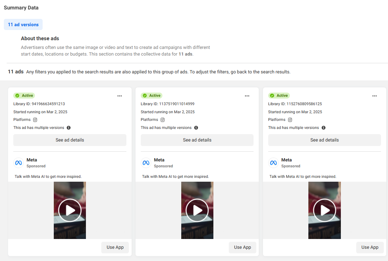Open three-dot menu for ad 941966634591213
Screen dimensions: 388x261
click(119, 96)
